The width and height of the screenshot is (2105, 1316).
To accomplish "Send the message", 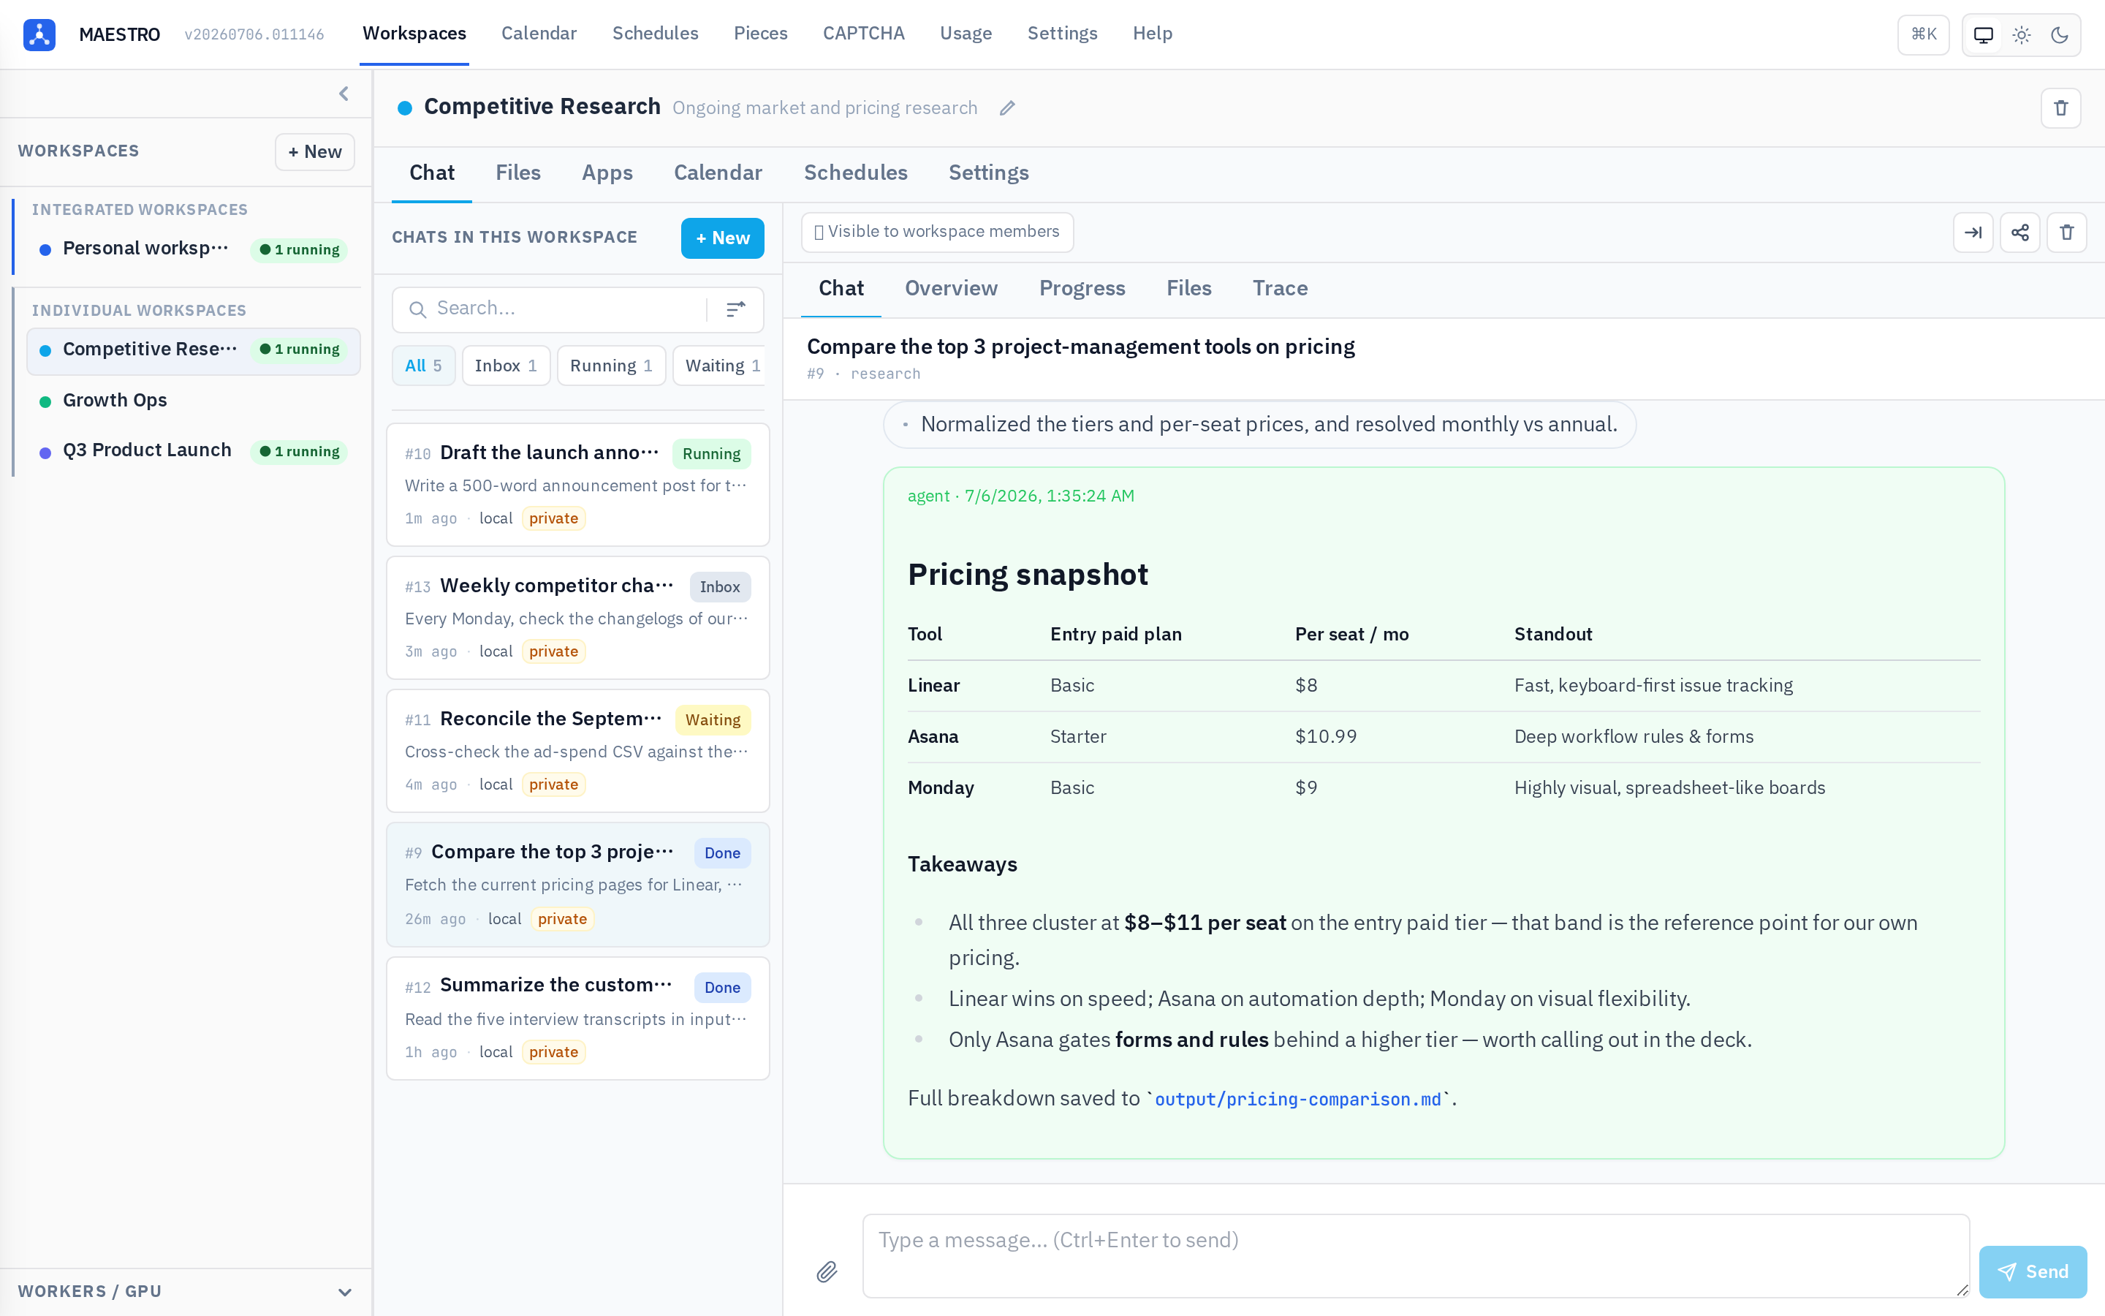I will coord(2032,1271).
